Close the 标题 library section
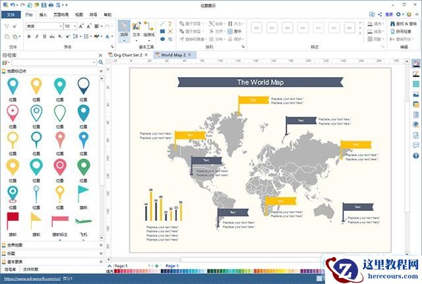Image resolution: width=422 pixels, height=284 pixels. tap(101, 254)
